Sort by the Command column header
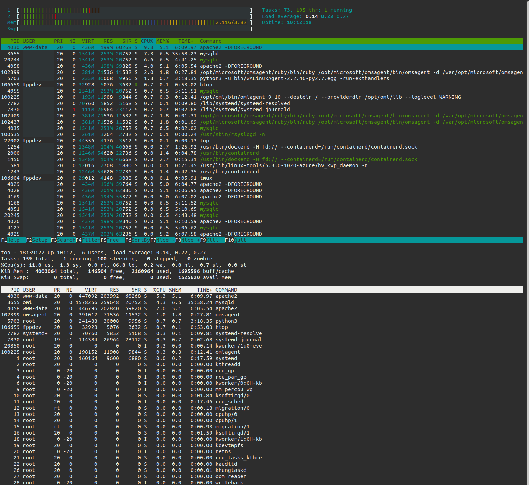The width and height of the screenshot is (529, 485). [x=211, y=41]
